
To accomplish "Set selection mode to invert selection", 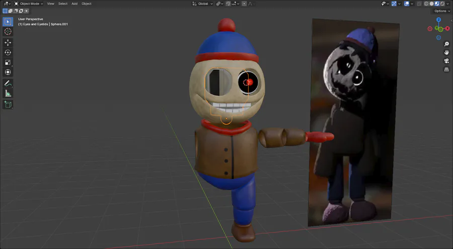I will 21,11.
